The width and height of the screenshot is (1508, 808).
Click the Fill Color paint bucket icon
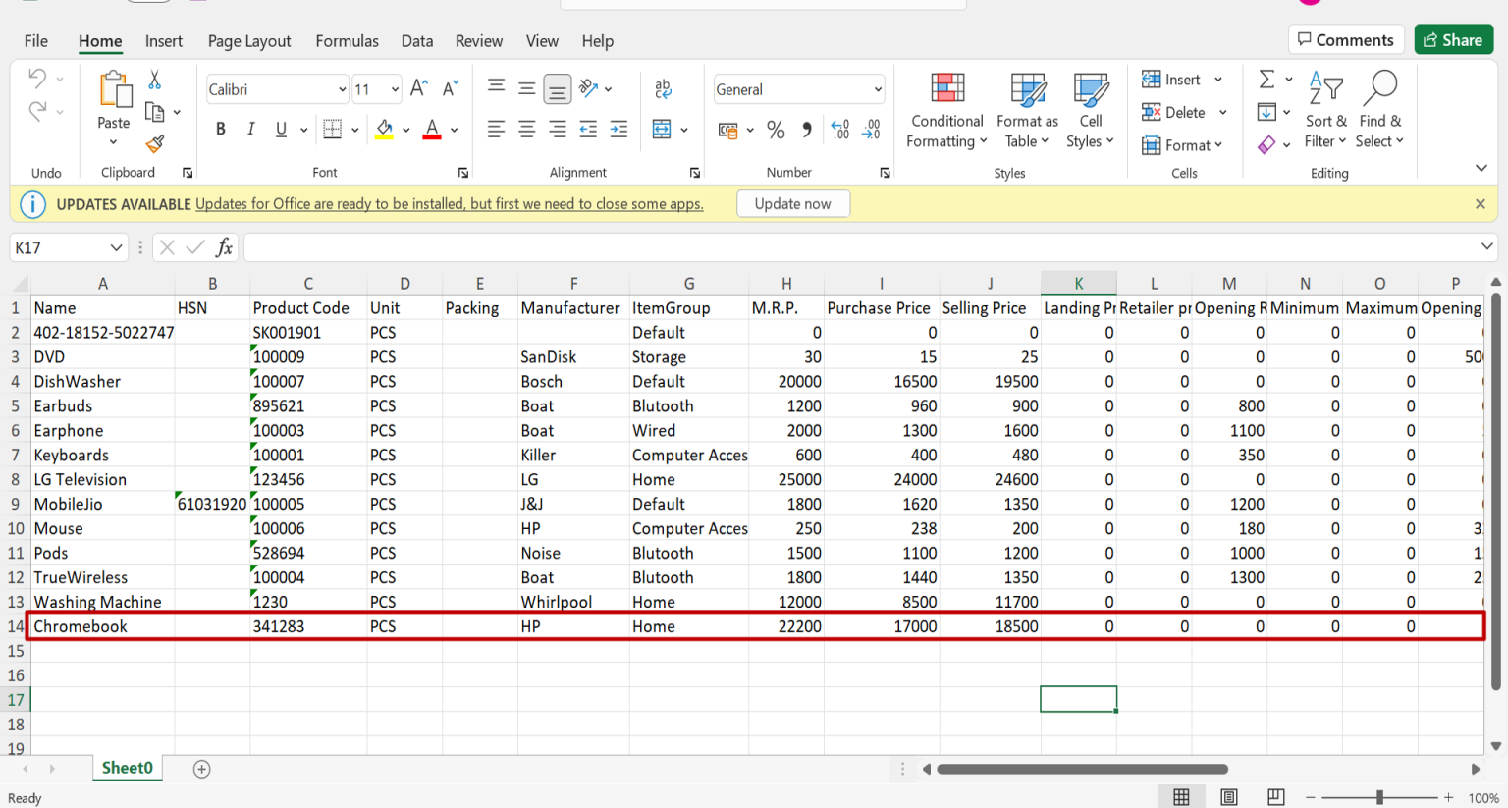pyautogui.click(x=384, y=129)
